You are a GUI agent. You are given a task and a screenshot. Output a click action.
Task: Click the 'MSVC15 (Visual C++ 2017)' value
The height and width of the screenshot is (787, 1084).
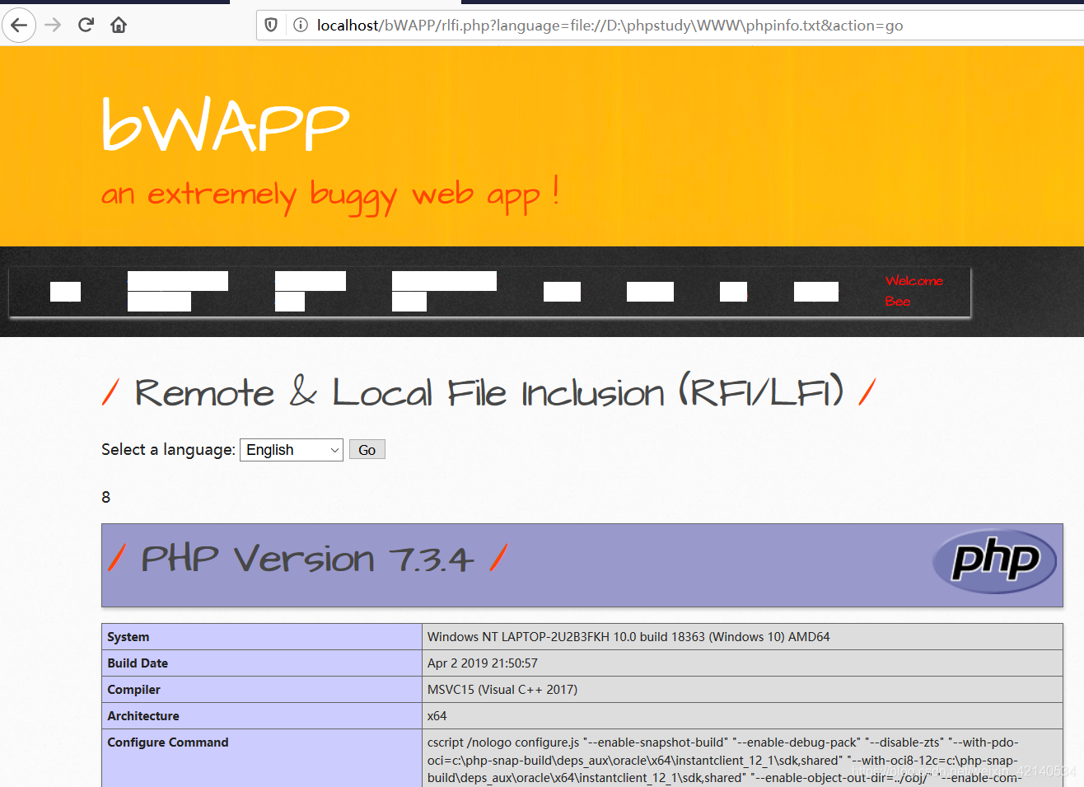coord(502,690)
